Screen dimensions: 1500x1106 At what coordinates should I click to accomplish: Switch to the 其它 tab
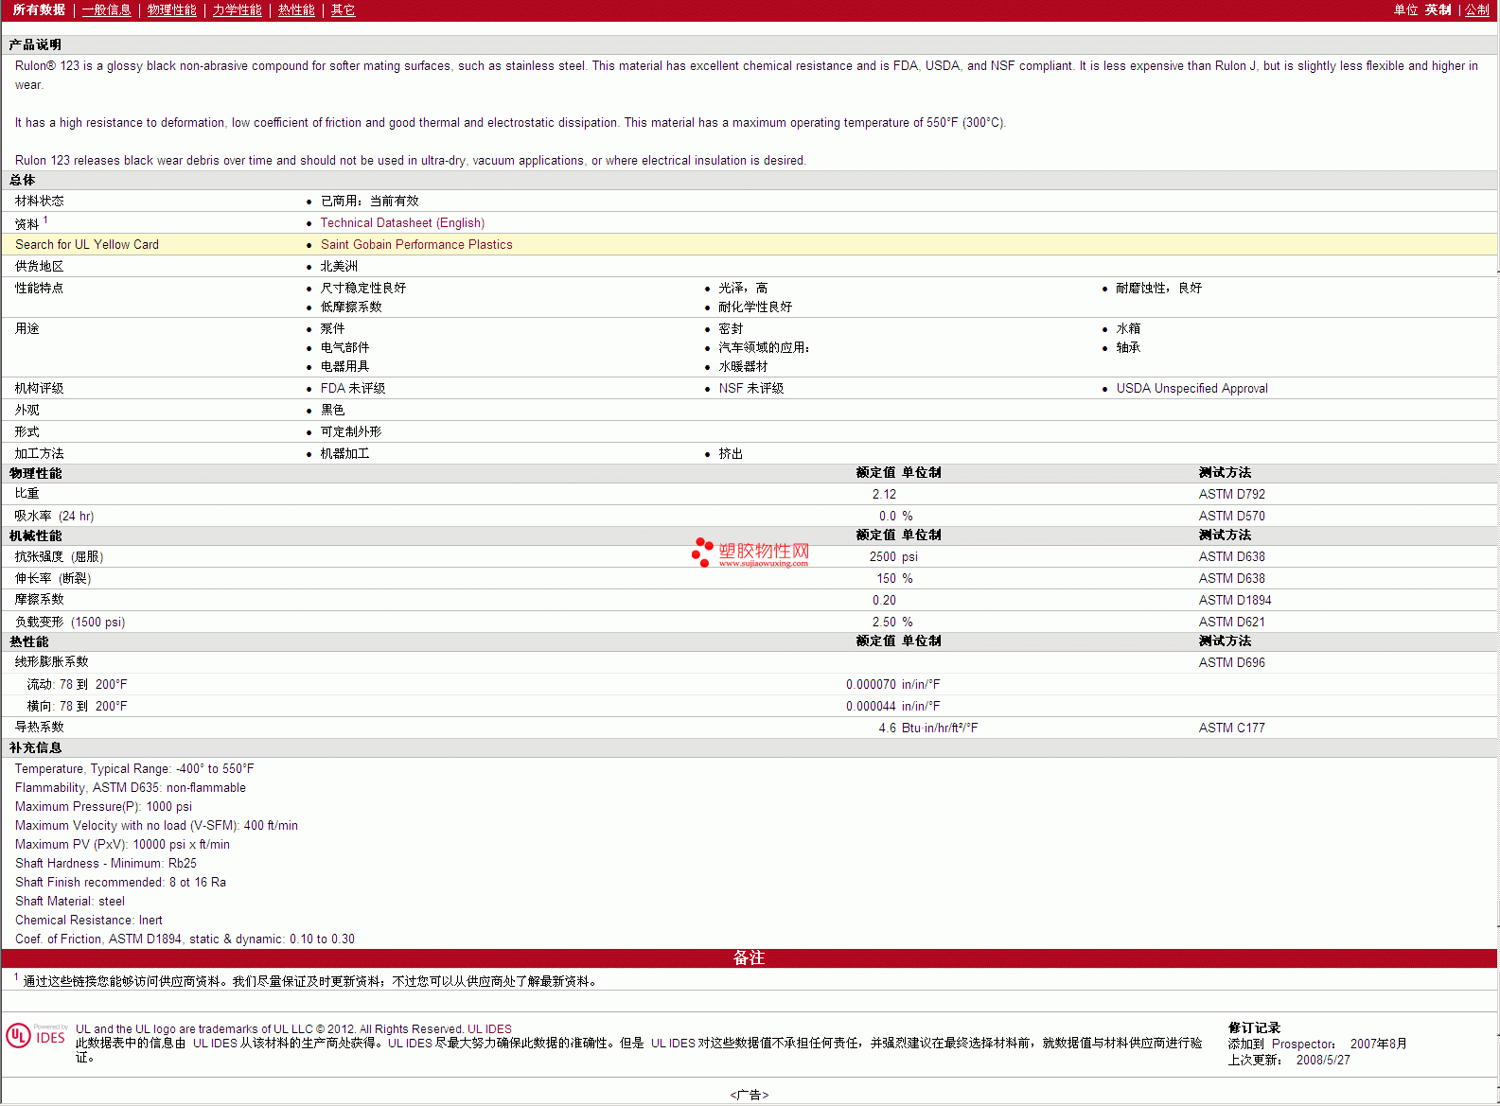pos(343,10)
